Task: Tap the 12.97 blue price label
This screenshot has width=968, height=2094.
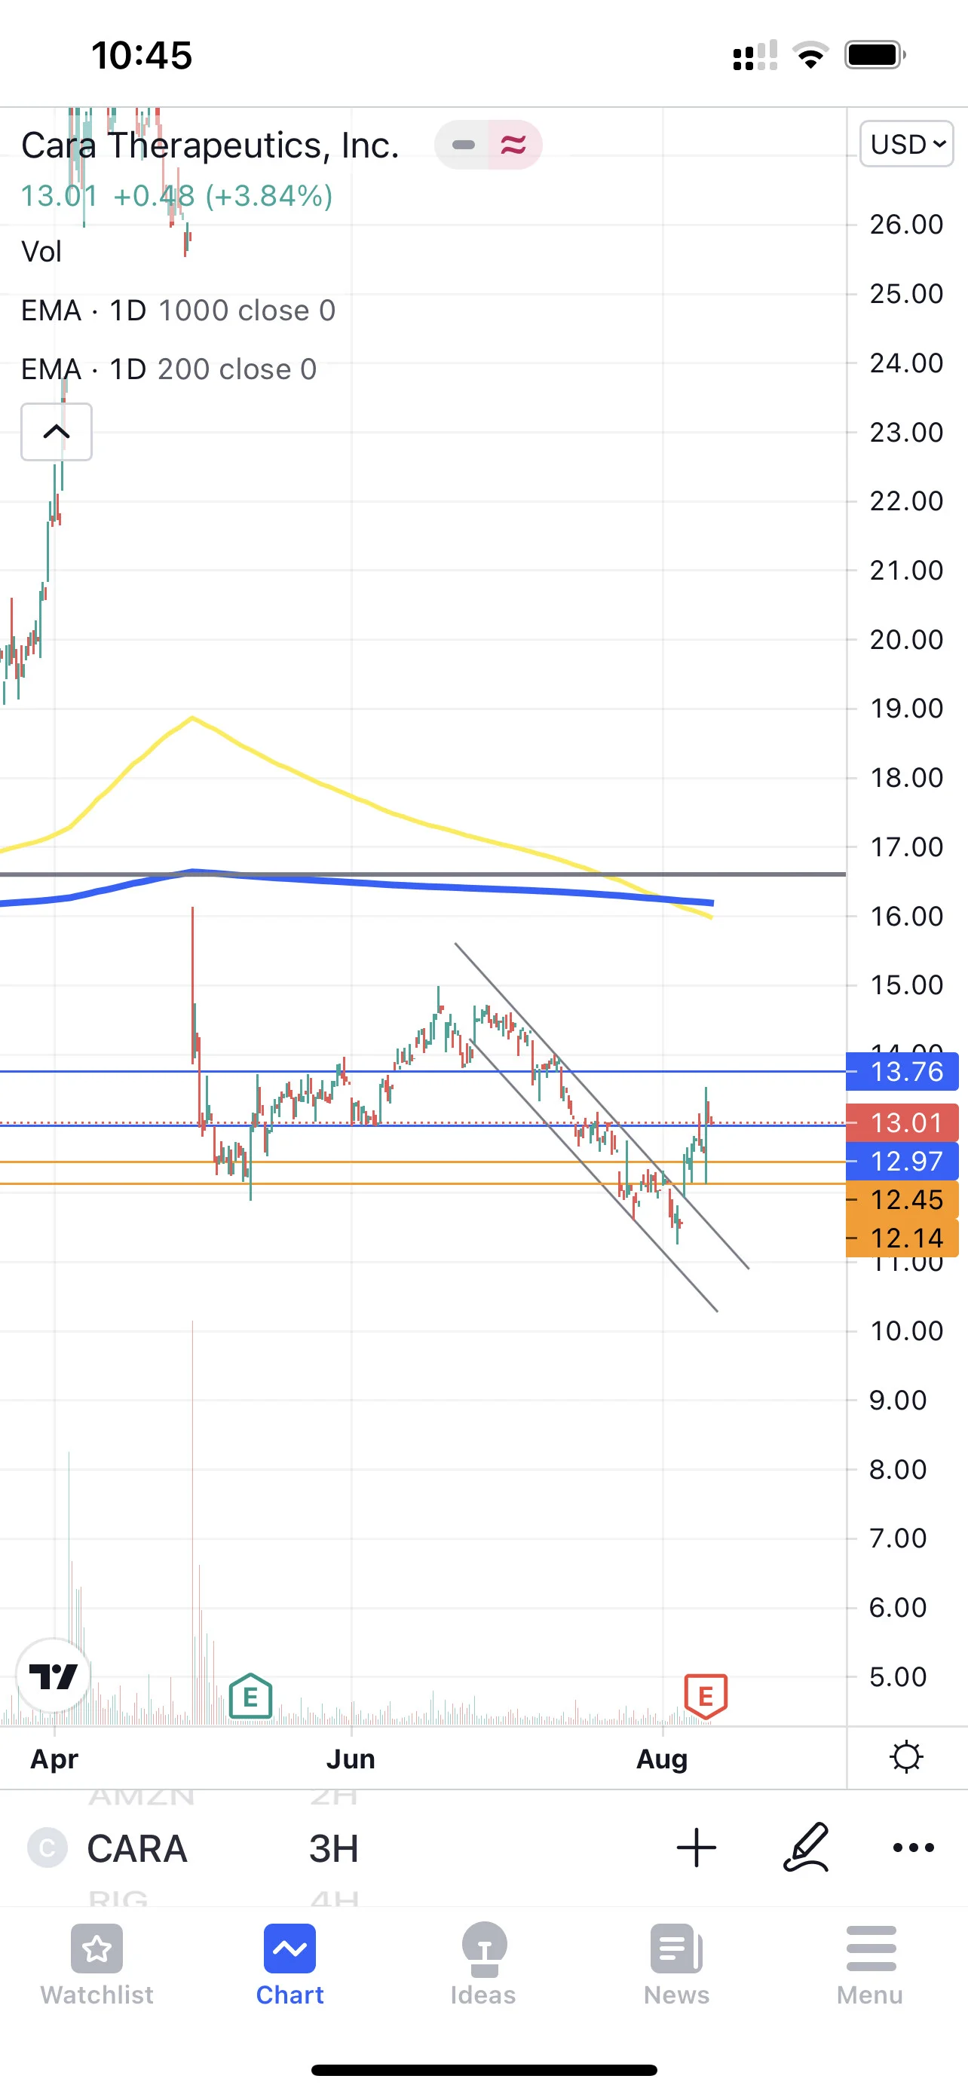Action: tap(902, 1161)
